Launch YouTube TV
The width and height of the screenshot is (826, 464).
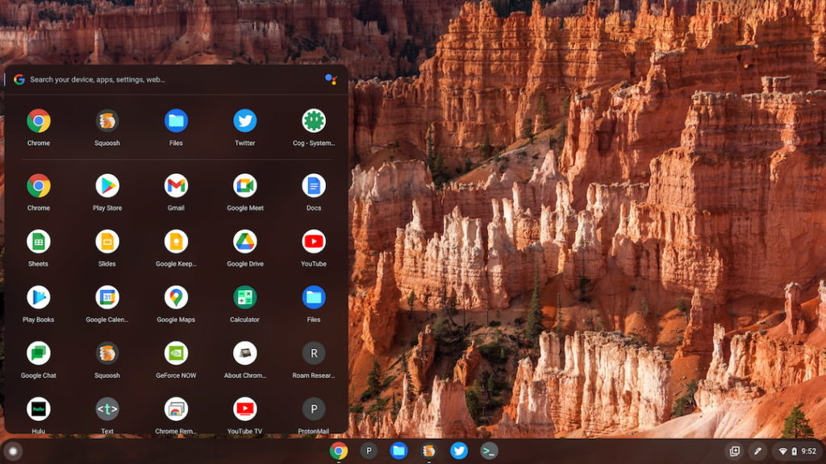pos(245,408)
